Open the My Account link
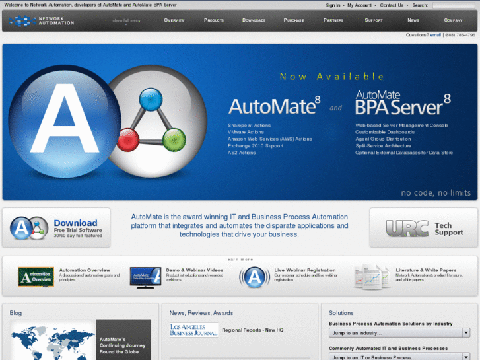 [x=359, y=5]
